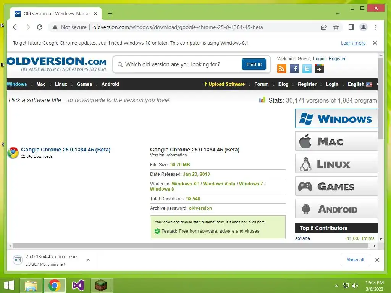Open the Android category banner
This screenshot has height=293, width=391.
point(336,209)
